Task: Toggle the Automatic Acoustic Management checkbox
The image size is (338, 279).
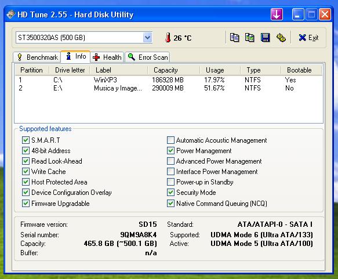Action: (x=170, y=140)
